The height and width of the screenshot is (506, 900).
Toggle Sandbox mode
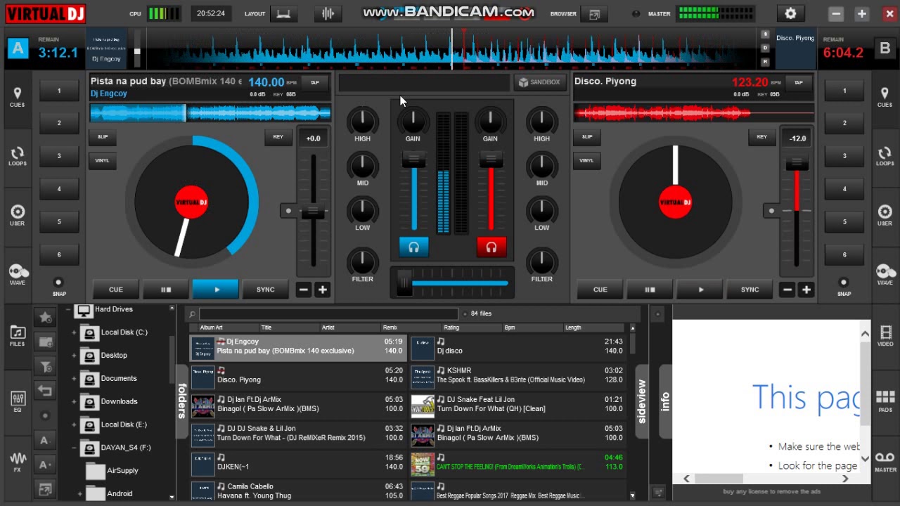pos(539,82)
